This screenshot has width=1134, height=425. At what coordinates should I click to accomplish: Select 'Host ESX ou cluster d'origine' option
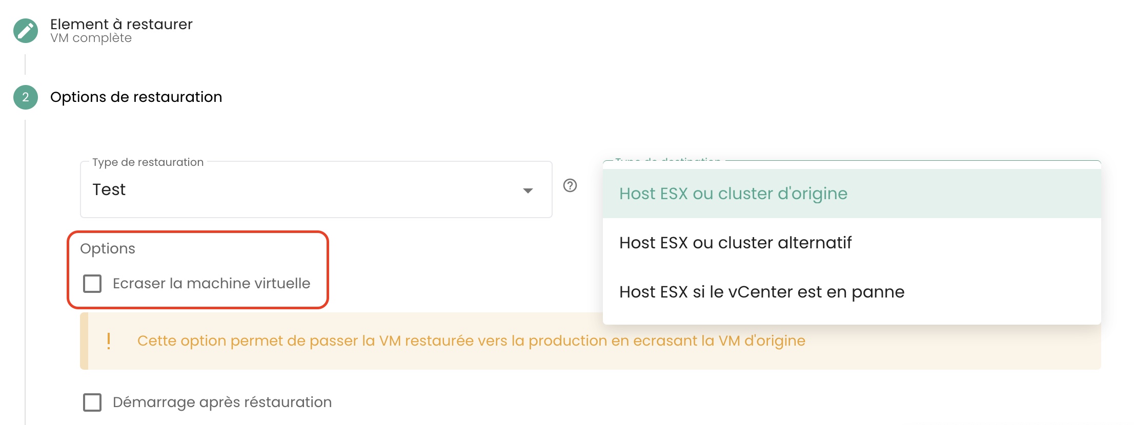[733, 194]
